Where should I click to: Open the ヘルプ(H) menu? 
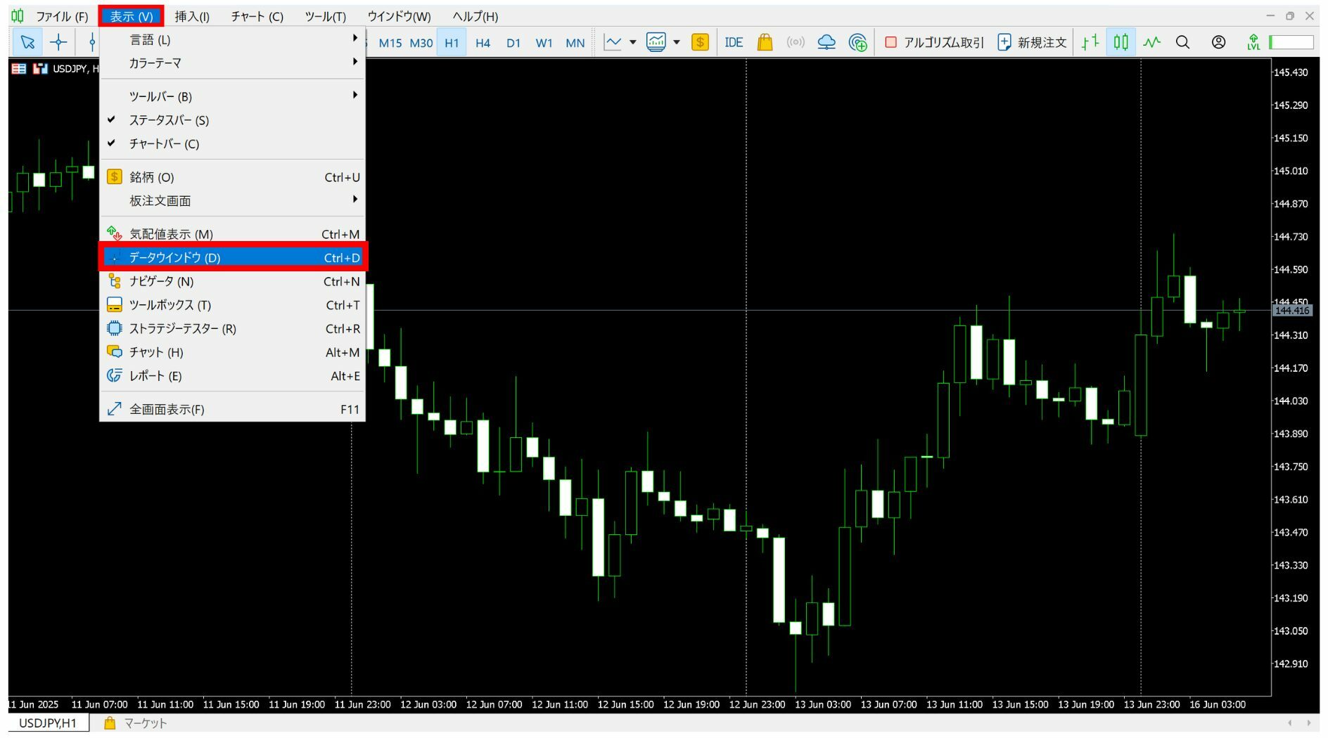pyautogui.click(x=475, y=16)
